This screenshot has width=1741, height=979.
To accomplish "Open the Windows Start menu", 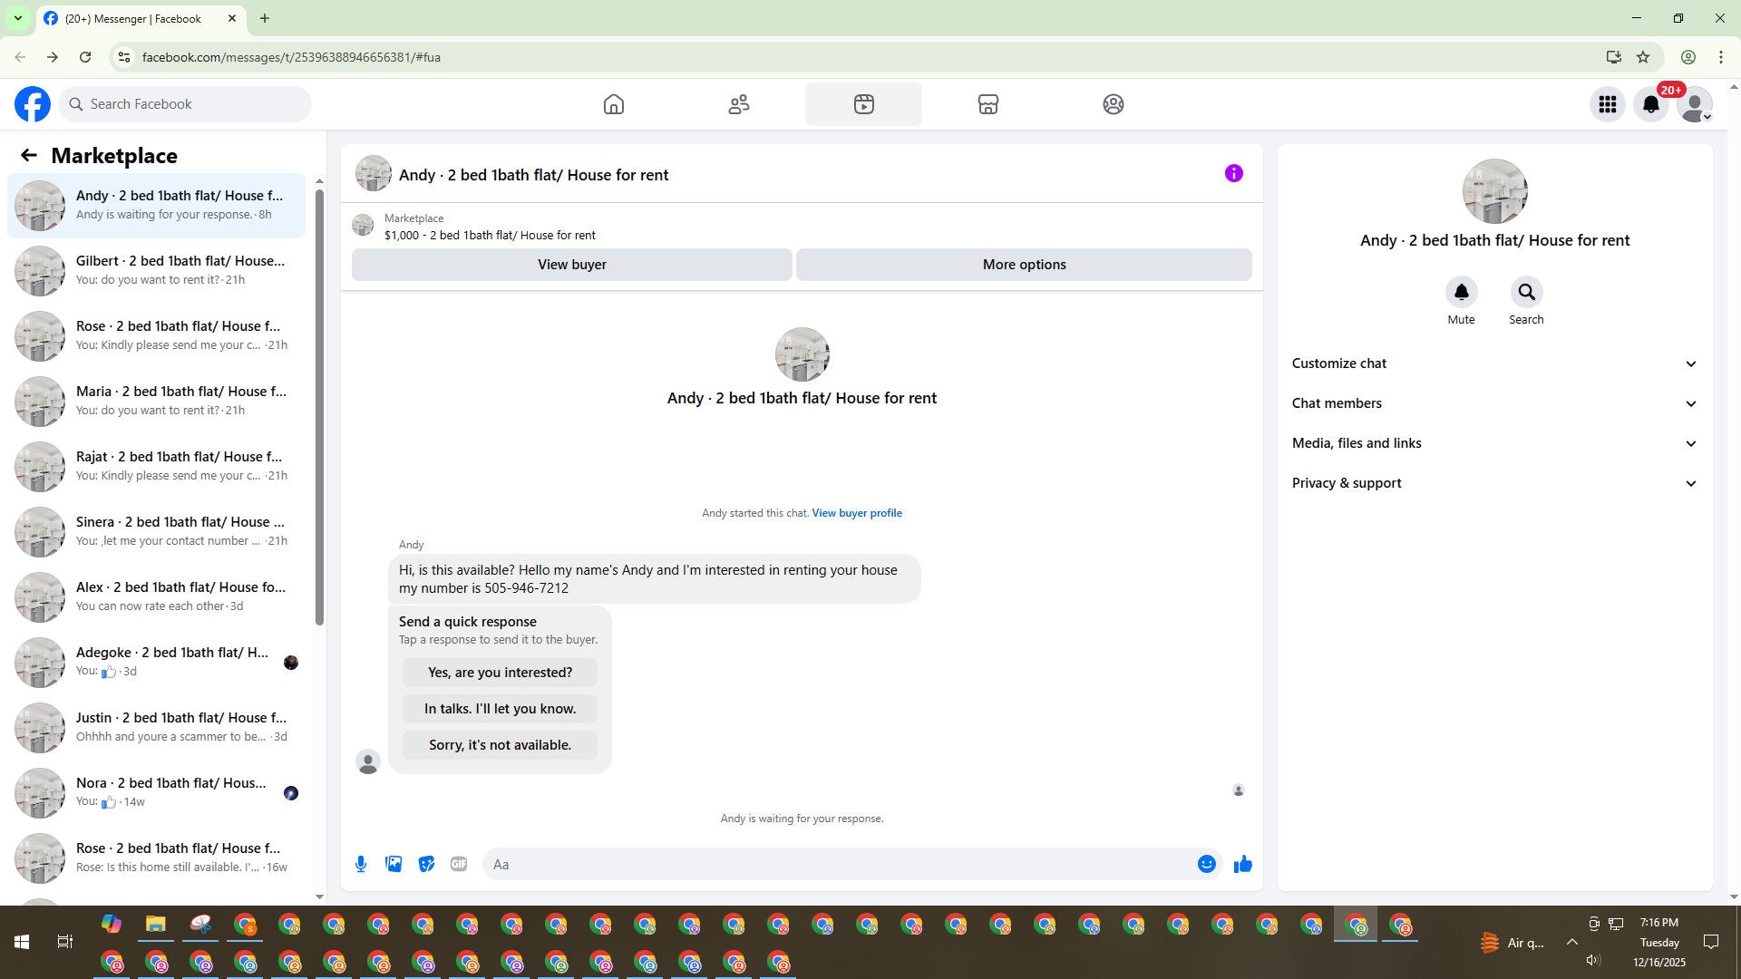I will point(22,943).
